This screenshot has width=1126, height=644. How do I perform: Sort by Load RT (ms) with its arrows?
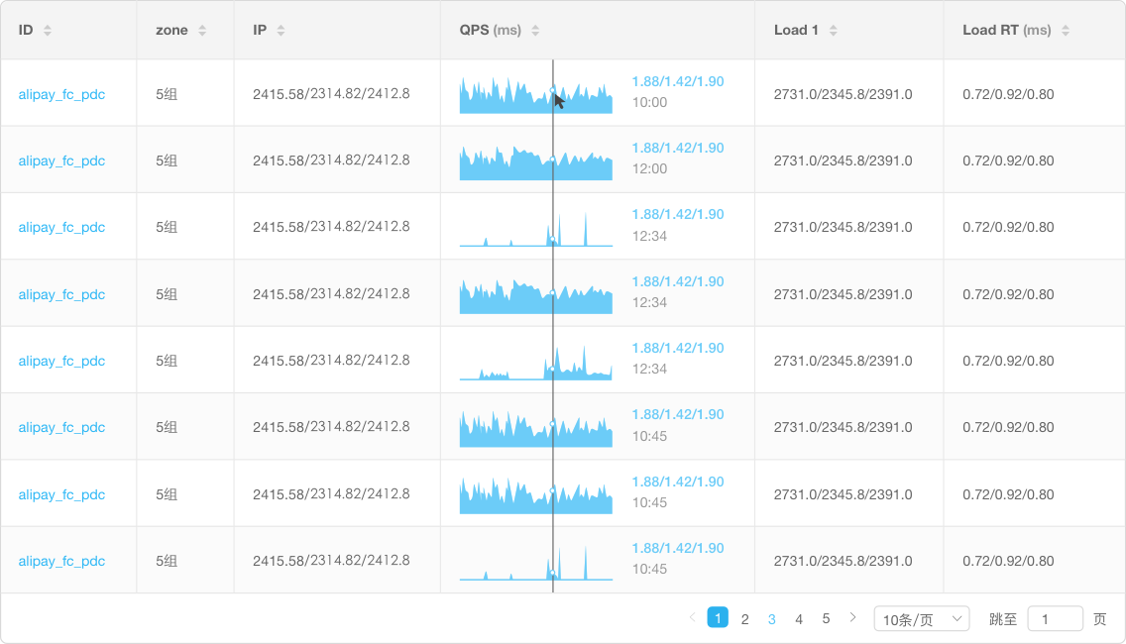[1066, 30]
